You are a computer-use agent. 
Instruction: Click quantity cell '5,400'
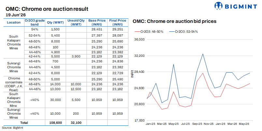pos(55,35)
